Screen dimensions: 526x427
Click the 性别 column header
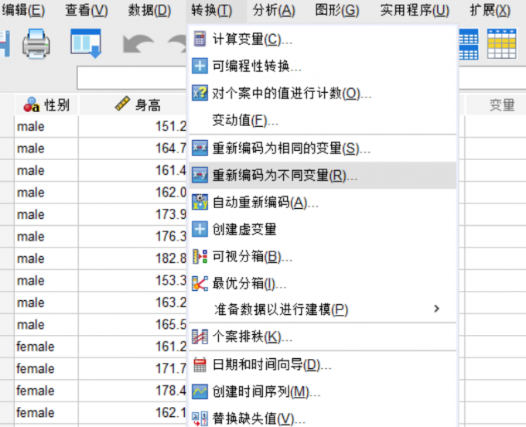coord(46,104)
